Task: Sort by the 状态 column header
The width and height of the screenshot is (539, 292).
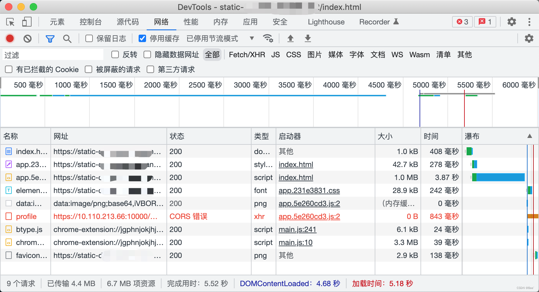Action: [209, 136]
